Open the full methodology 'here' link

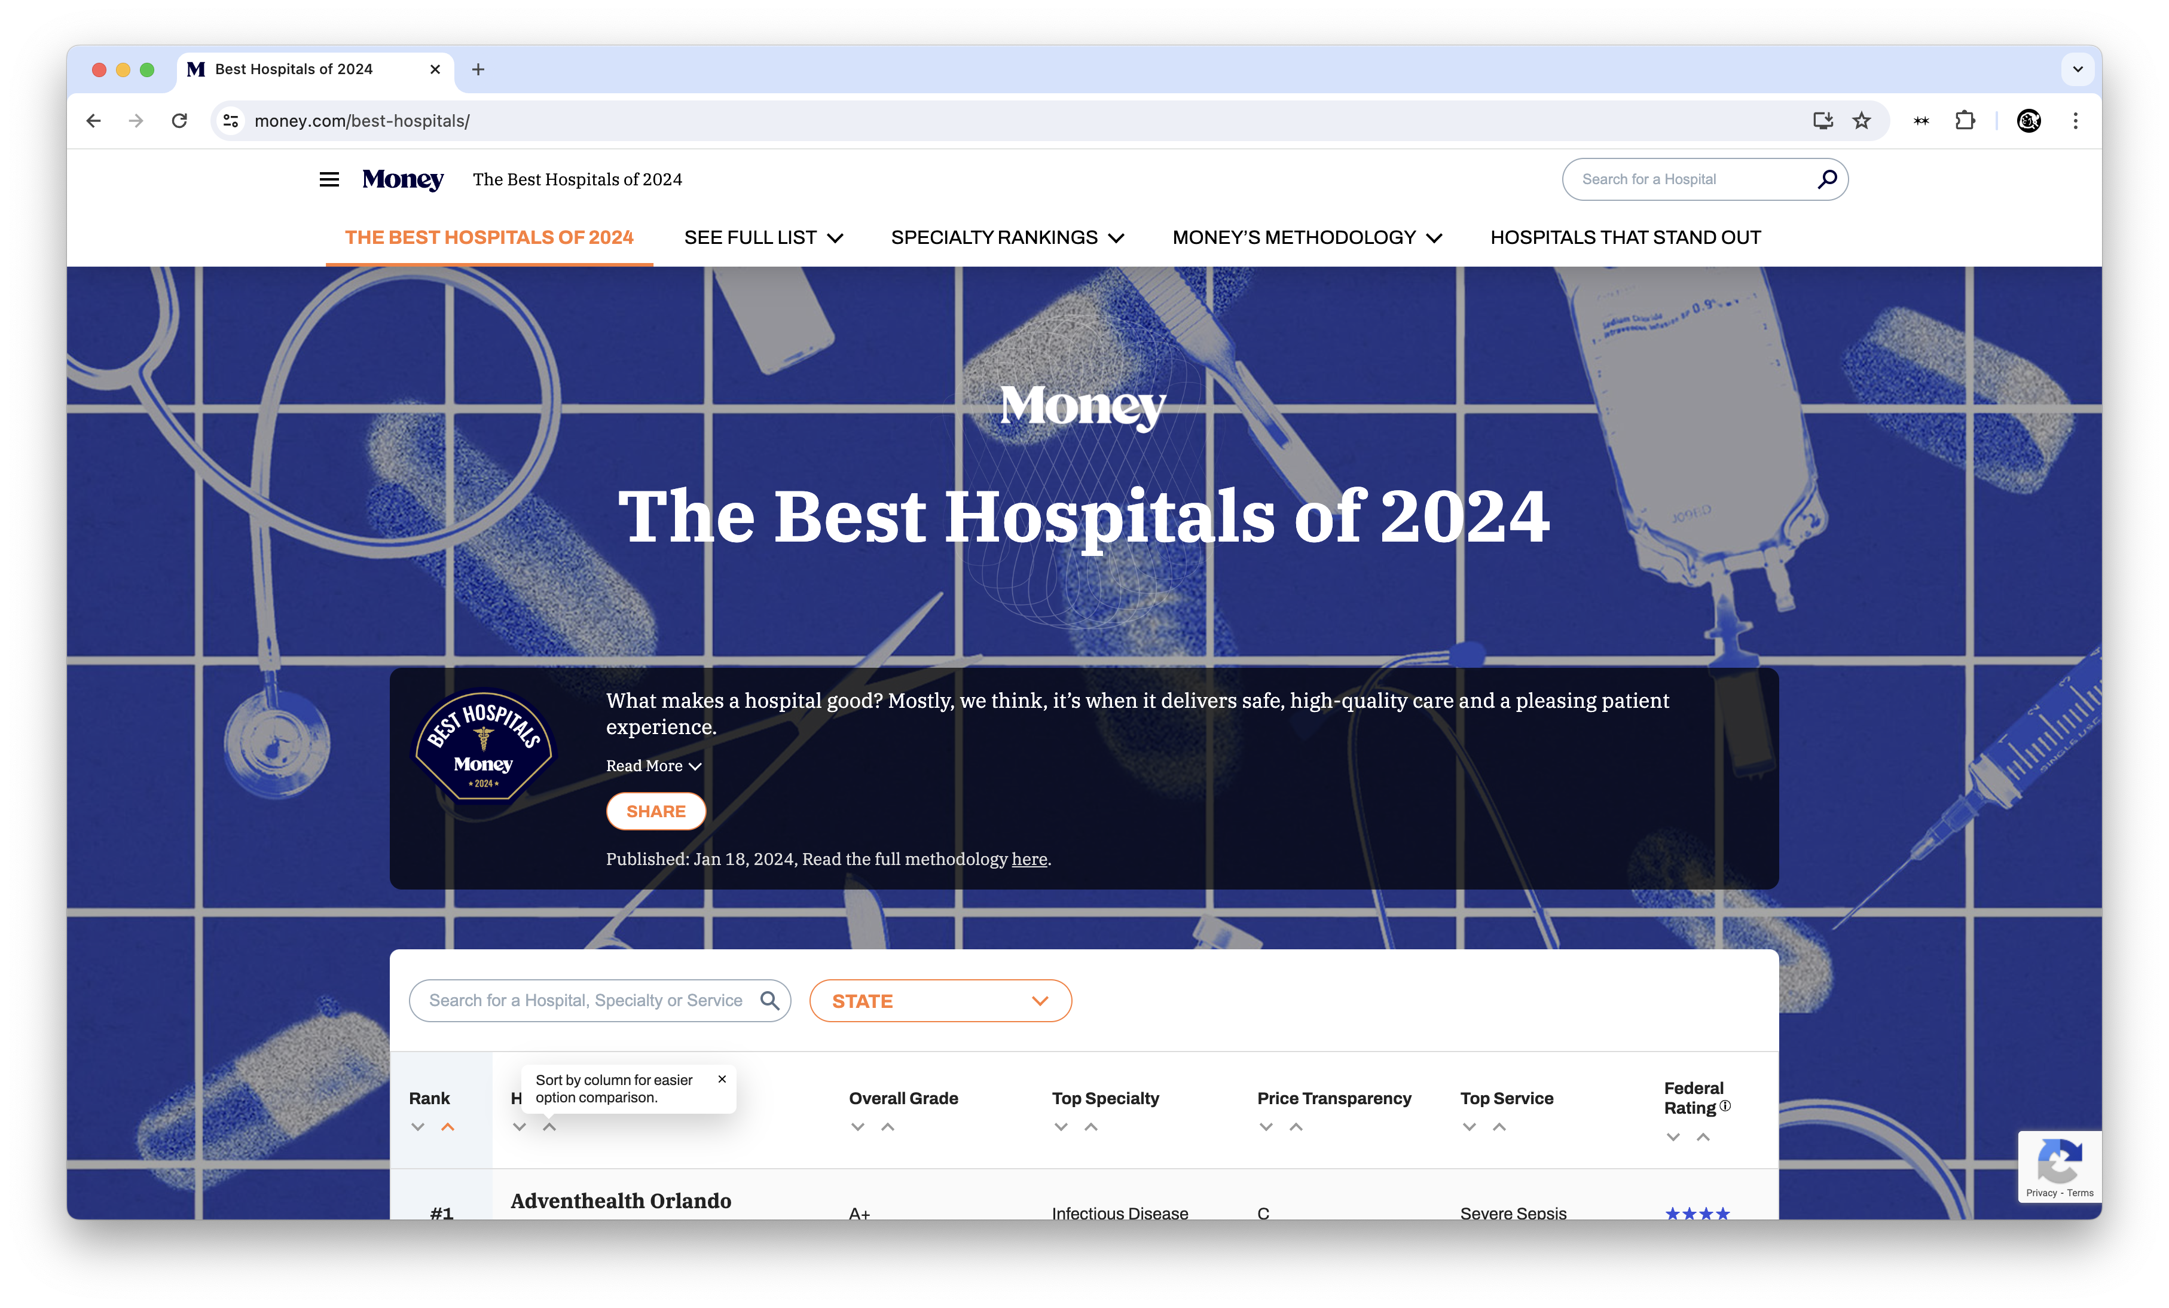[1029, 859]
